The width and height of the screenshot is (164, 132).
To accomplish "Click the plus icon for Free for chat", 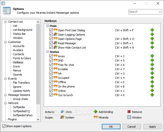I will point(152,65).
